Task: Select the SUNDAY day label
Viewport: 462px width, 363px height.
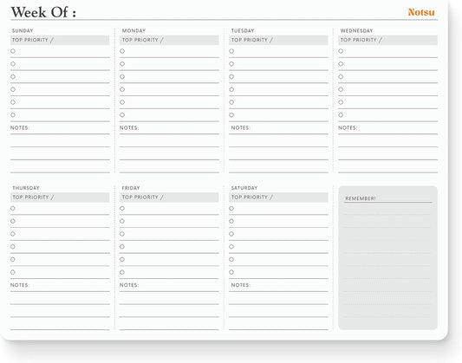Action: pos(23,30)
